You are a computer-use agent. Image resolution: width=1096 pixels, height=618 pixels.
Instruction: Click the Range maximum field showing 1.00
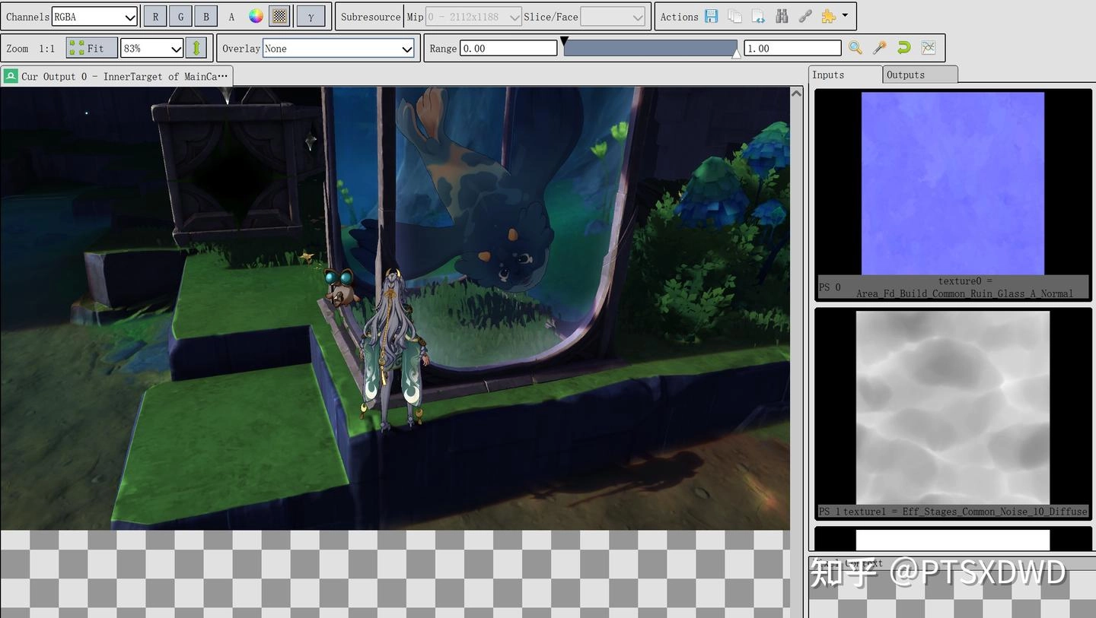pyautogui.click(x=792, y=48)
